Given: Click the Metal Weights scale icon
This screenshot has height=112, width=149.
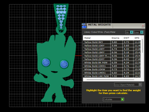Looking at the screenshot, I should pyautogui.click(x=84, y=26).
